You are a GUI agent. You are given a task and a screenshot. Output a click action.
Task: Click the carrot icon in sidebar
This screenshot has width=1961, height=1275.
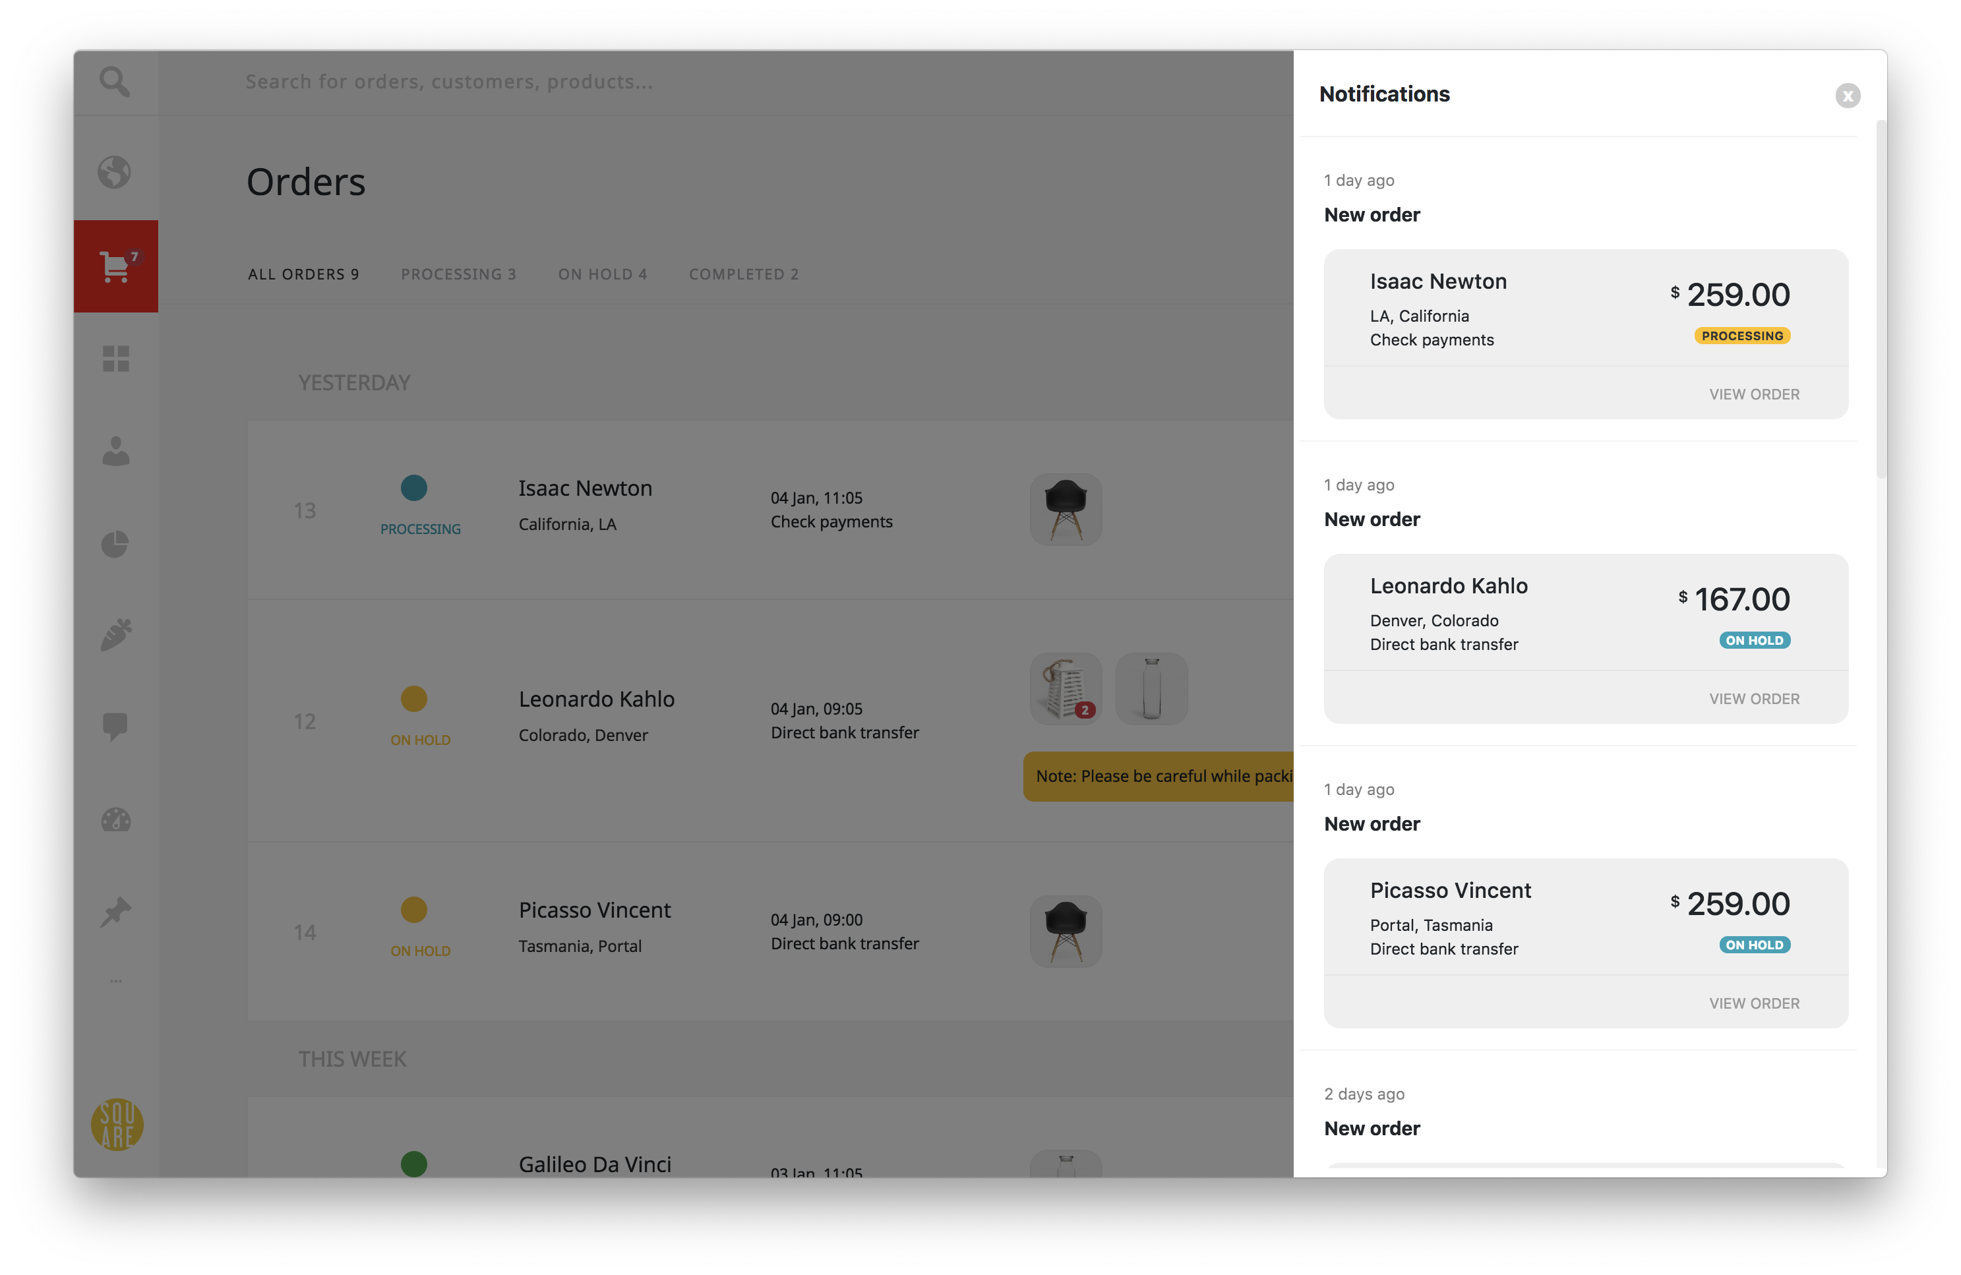[115, 635]
